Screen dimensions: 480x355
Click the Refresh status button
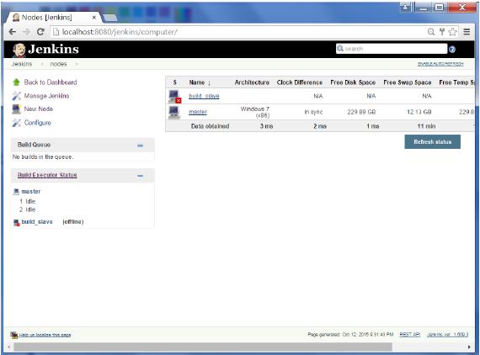click(x=432, y=142)
